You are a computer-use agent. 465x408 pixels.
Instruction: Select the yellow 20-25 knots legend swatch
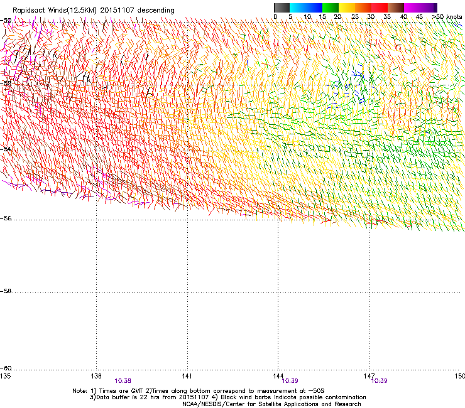(x=347, y=8)
